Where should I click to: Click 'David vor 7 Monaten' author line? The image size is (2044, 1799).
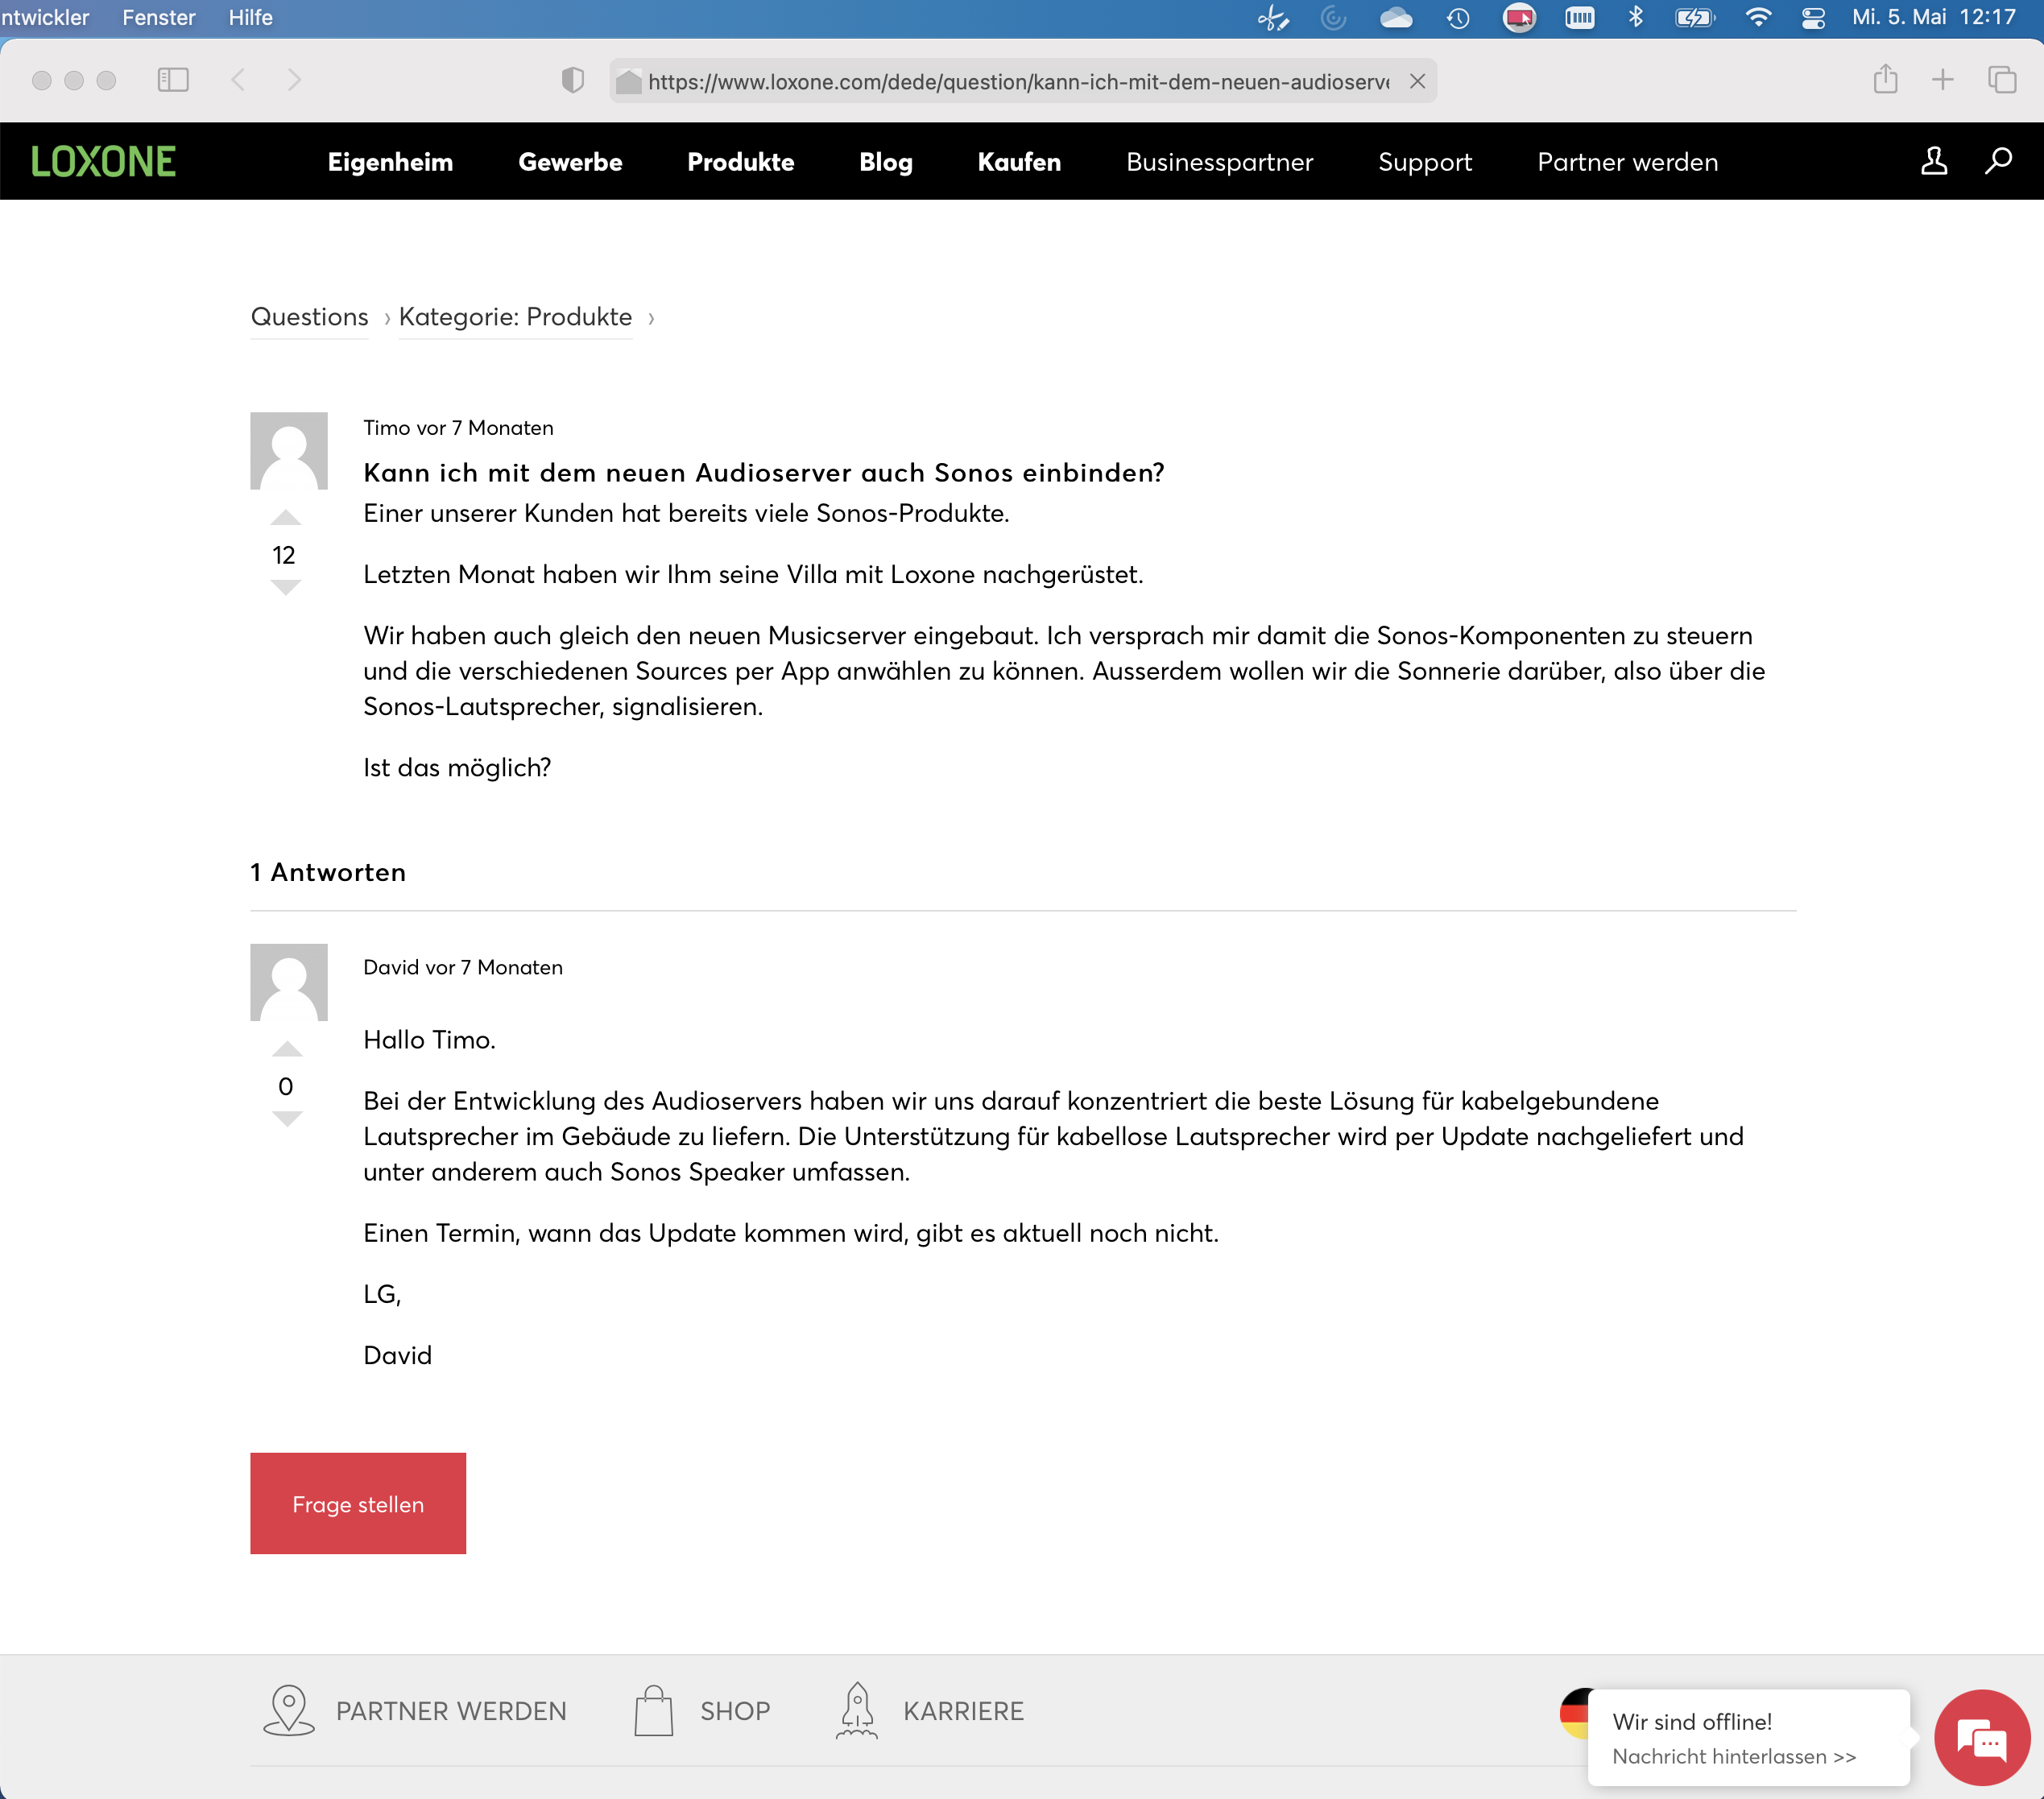(463, 967)
